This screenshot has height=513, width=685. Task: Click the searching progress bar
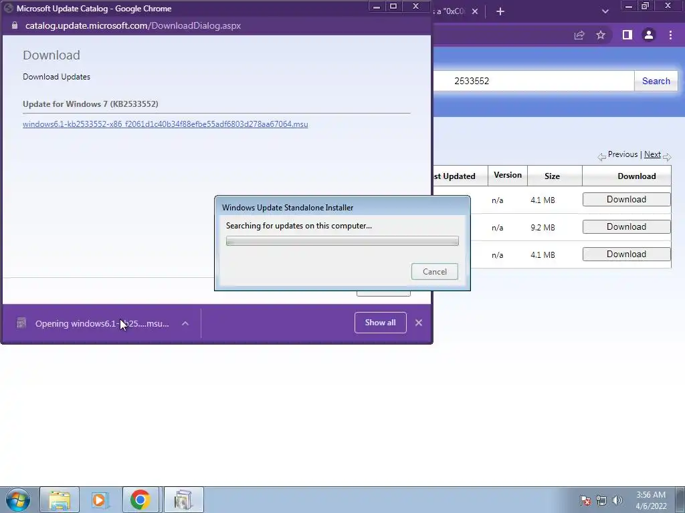(342, 240)
